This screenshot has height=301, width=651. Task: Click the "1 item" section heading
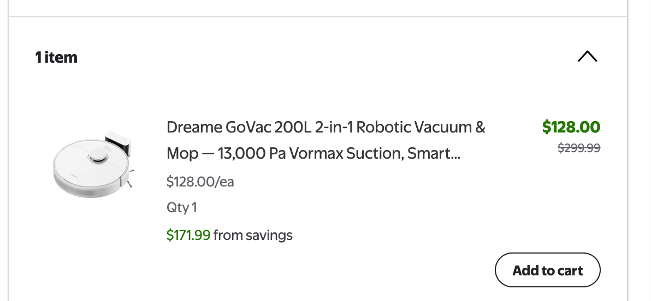click(56, 57)
